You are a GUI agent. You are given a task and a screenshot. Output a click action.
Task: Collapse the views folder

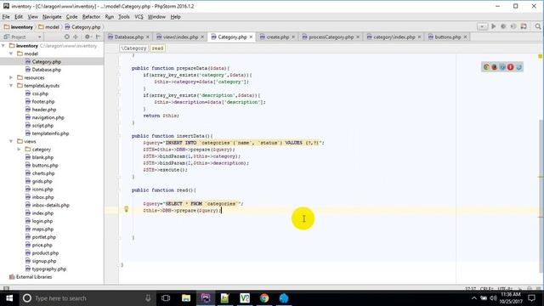click(x=11, y=141)
